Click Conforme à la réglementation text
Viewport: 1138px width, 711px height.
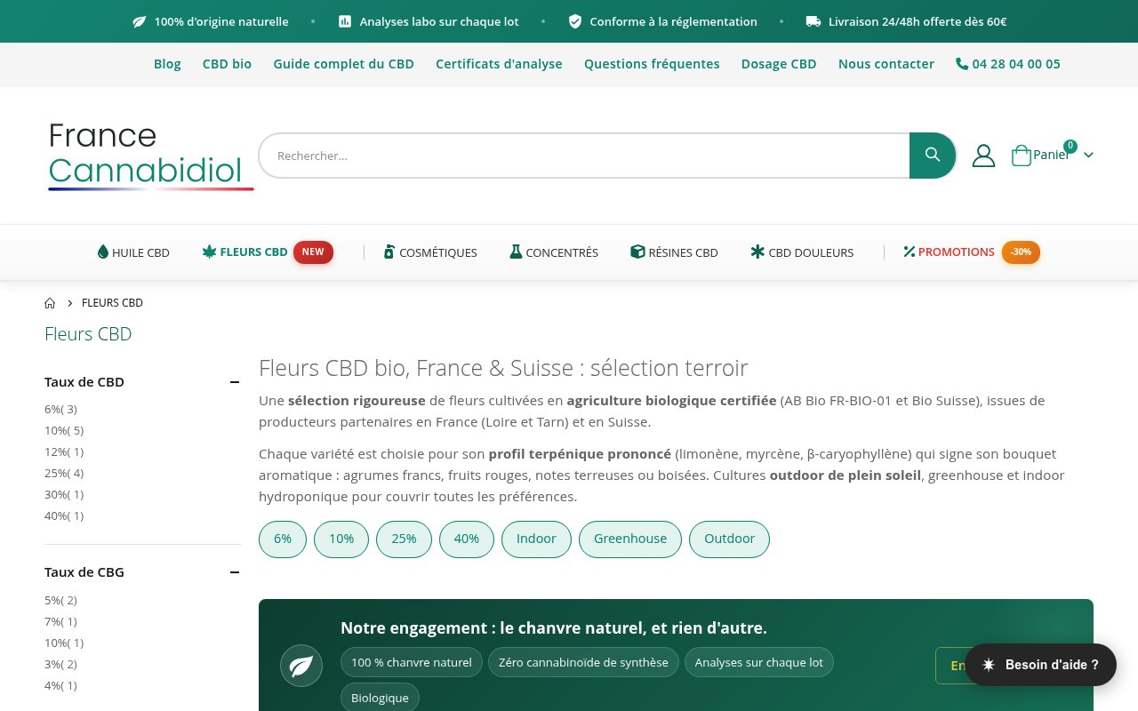point(674,21)
